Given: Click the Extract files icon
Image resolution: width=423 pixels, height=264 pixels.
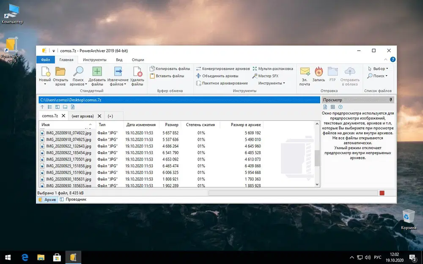Looking at the screenshot, I should (x=118, y=71).
